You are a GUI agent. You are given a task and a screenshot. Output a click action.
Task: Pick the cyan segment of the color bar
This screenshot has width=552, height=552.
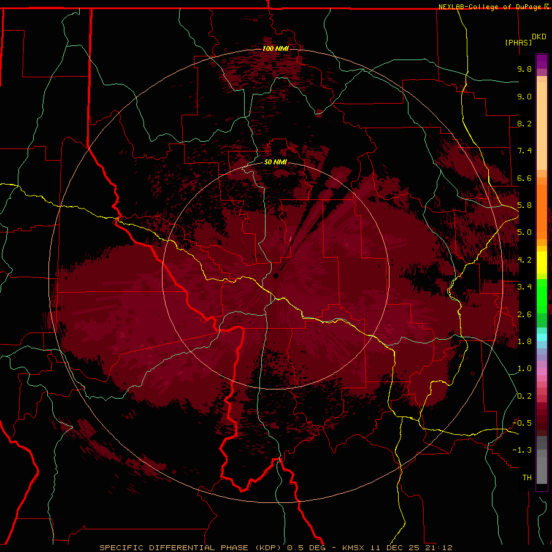coord(542,337)
